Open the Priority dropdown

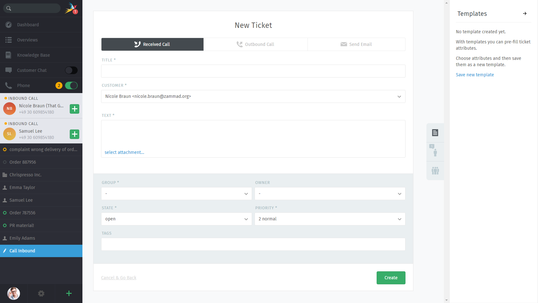(x=330, y=219)
